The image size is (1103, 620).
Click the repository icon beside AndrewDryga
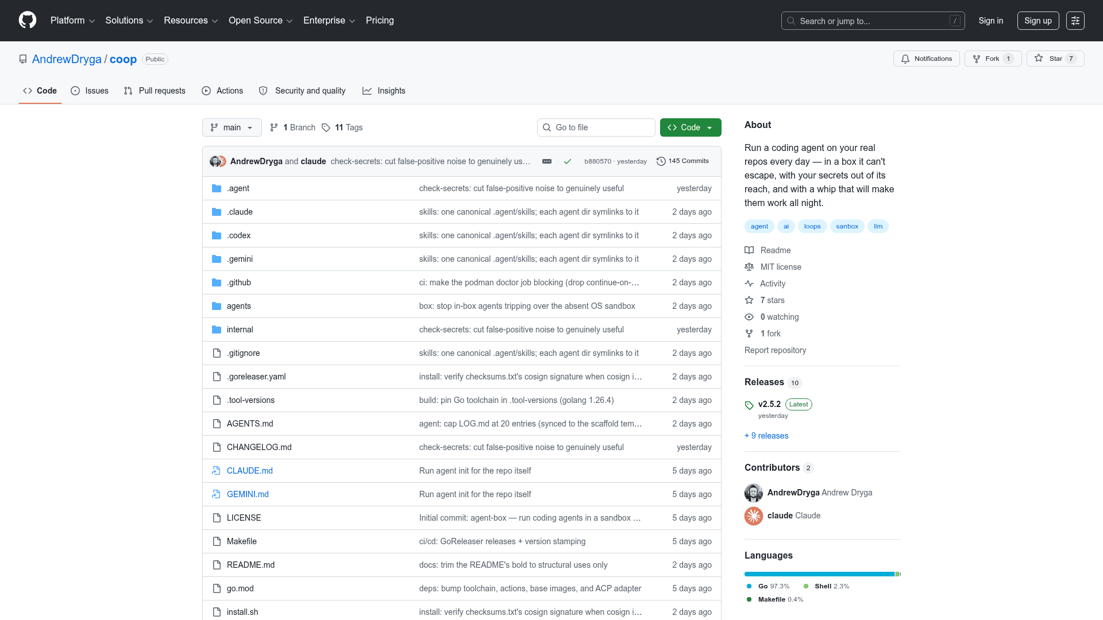click(x=23, y=59)
